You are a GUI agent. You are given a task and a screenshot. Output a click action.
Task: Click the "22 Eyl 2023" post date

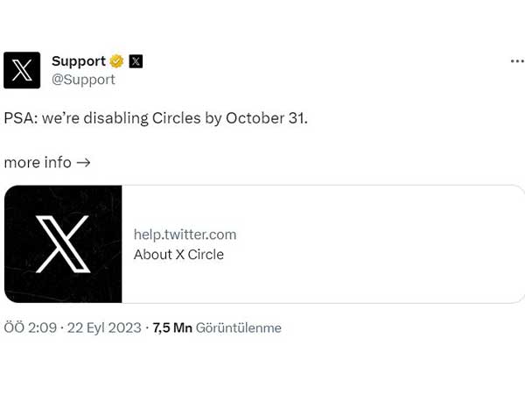point(104,328)
